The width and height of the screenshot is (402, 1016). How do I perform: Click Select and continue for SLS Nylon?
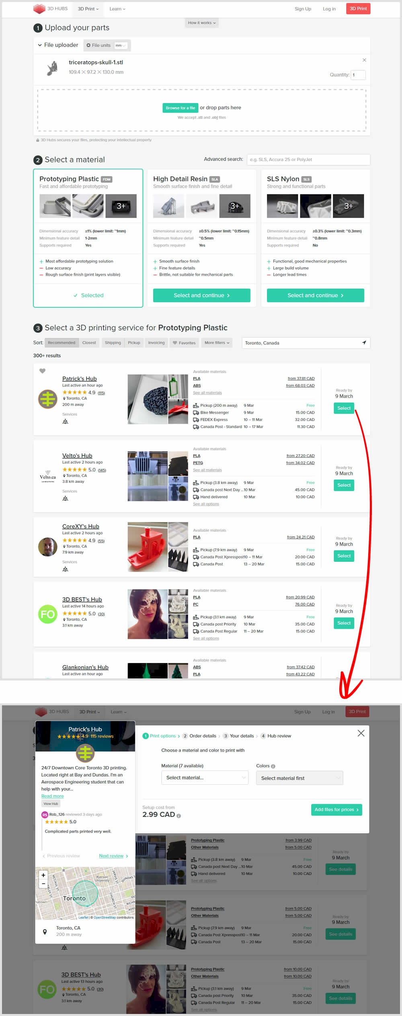point(315,295)
